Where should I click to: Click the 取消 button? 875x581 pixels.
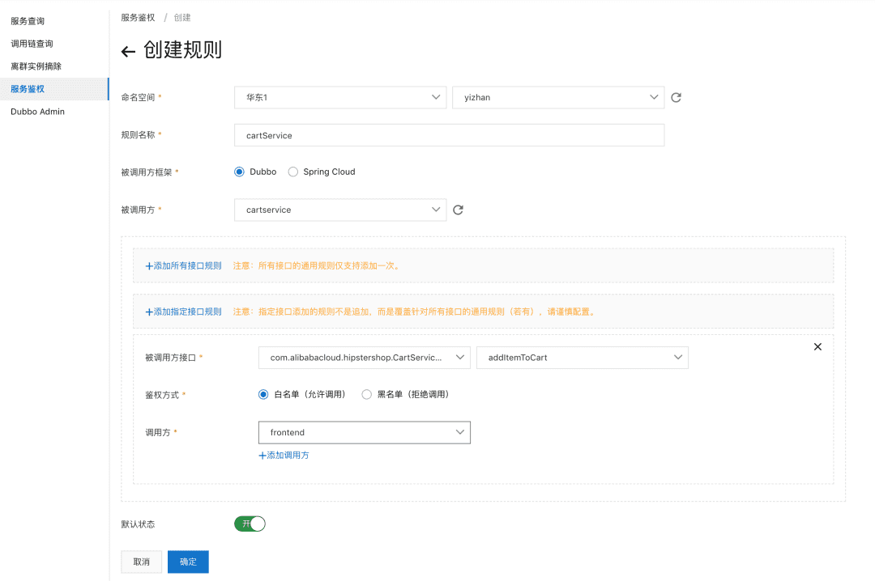142,562
